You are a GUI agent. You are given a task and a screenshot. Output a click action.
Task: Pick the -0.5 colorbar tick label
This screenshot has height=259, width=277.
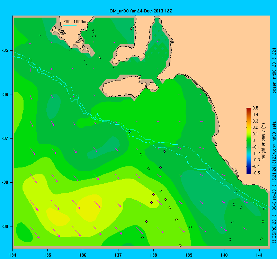(x=256, y=173)
